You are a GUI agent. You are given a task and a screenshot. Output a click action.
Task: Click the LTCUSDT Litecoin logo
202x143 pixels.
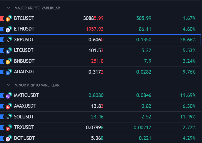click(x=8, y=51)
